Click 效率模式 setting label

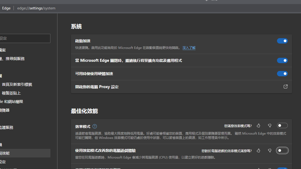[83, 127]
